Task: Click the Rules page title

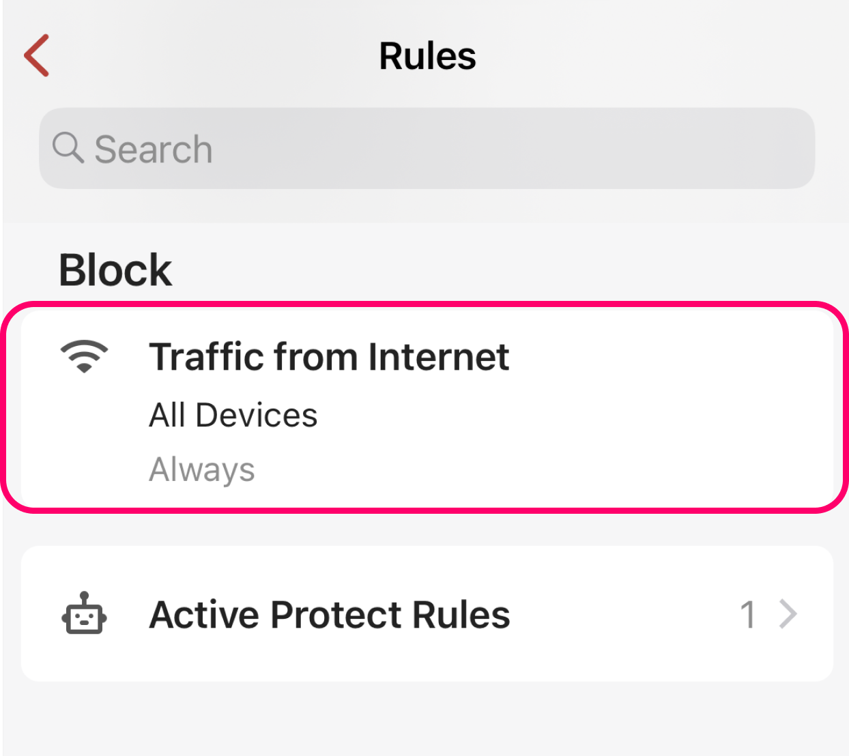Action: point(427,56)
